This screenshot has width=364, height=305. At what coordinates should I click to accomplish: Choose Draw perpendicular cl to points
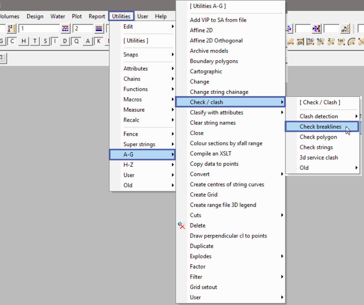tap(230, 236)
